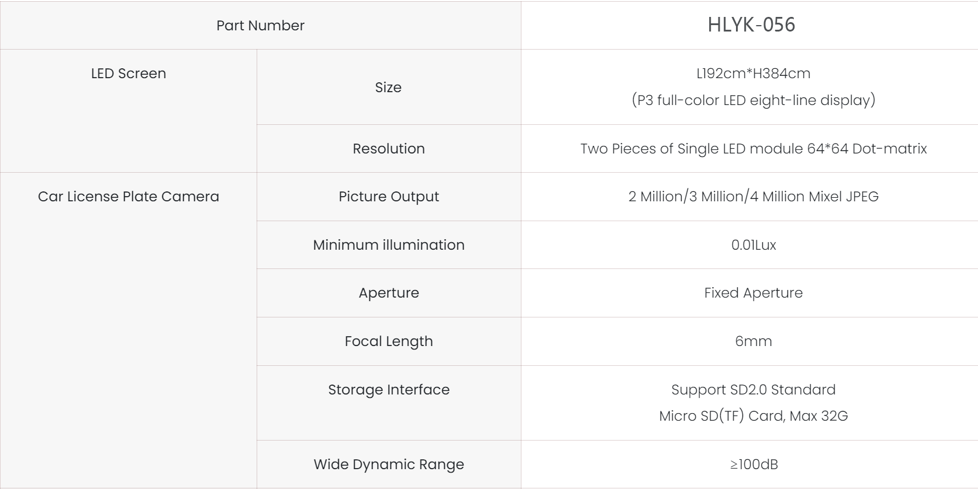Click the Picture Output label
The height and width of the screenshot is (489, 978).
[388, 197]
